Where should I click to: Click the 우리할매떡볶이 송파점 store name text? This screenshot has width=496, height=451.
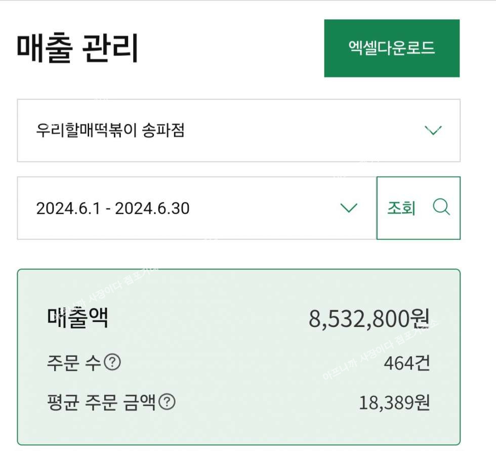[110, 131]
